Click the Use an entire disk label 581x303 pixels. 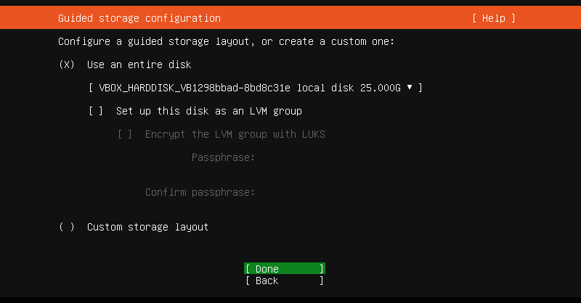coord(139,65)
